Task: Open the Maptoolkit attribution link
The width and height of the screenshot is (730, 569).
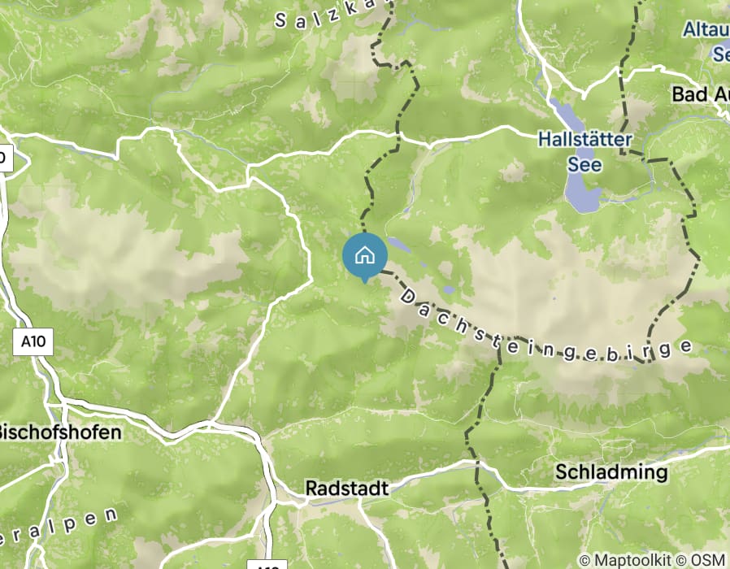Action: coord(625,560)
